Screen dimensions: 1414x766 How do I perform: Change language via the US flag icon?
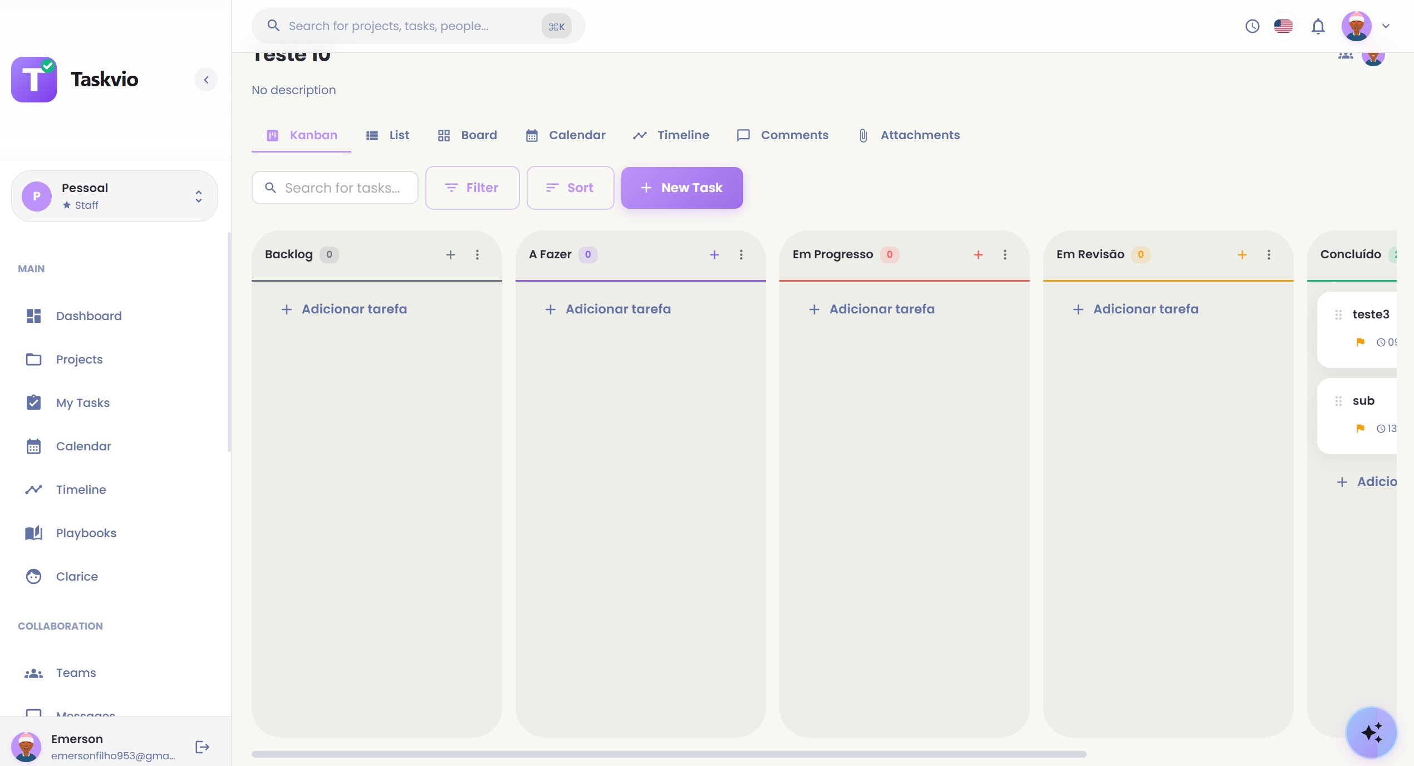[1284, 26]
